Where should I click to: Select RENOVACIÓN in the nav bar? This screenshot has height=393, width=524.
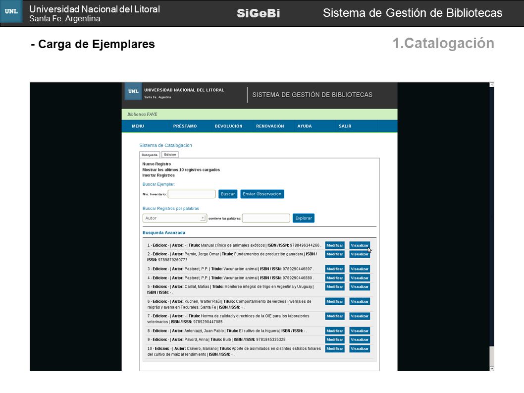click(270, 126)
